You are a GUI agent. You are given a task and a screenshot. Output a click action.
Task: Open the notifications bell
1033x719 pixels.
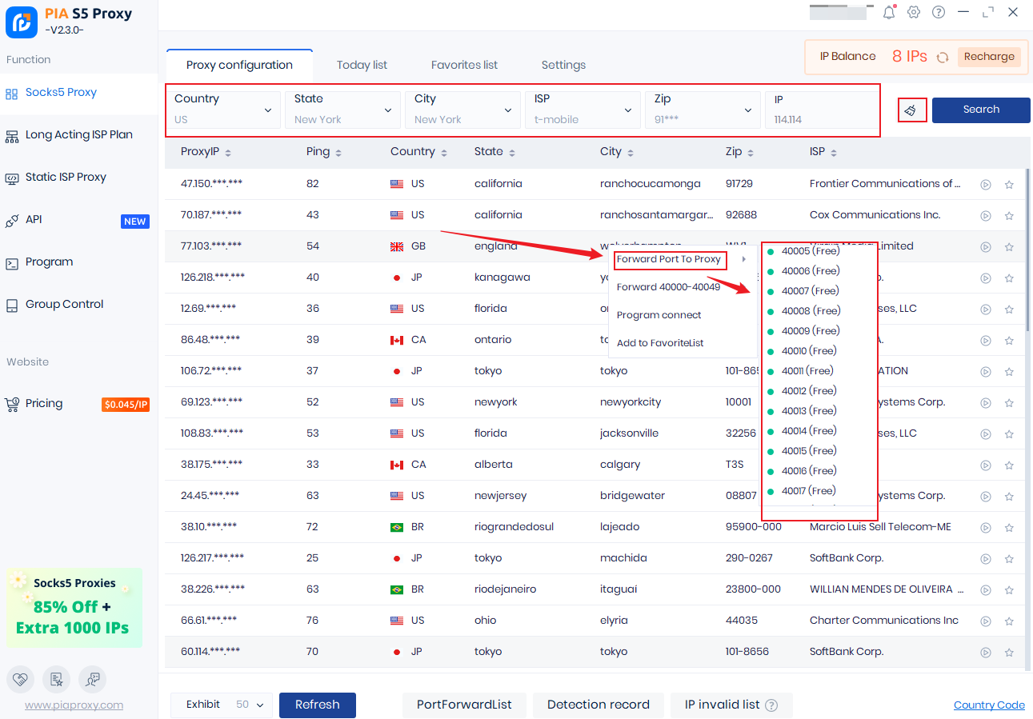889,12
